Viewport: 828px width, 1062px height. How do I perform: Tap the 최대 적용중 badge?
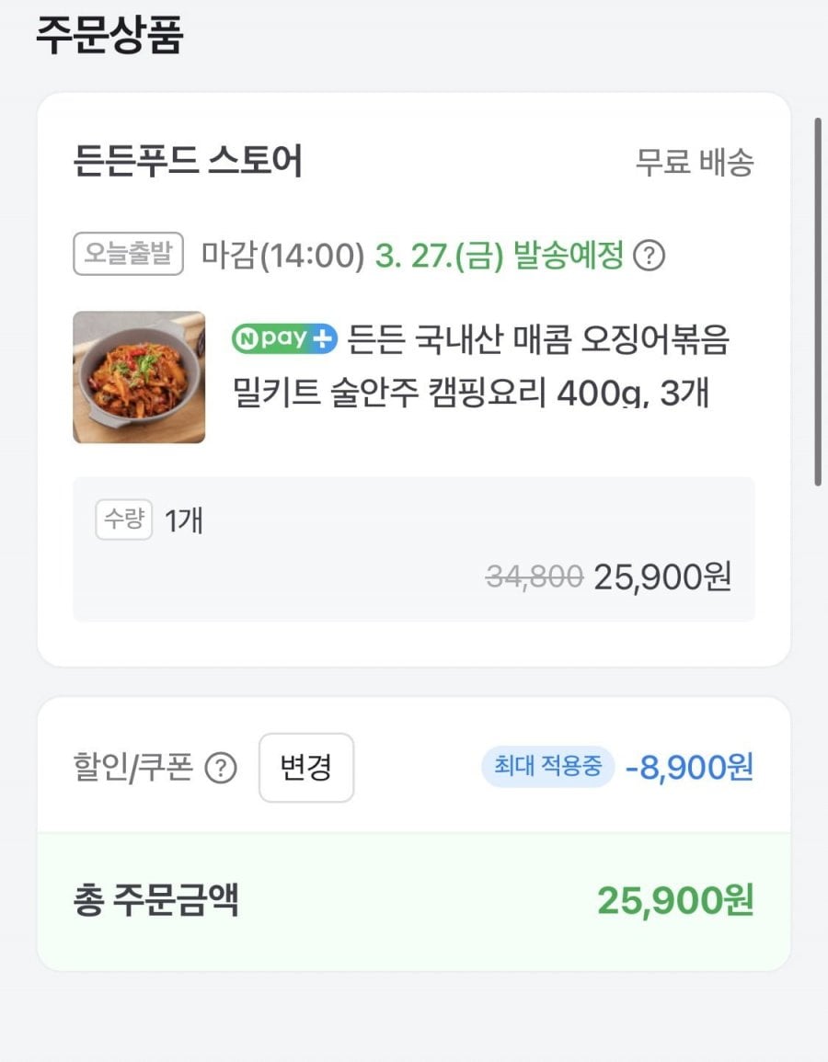[x=547, y=767]
